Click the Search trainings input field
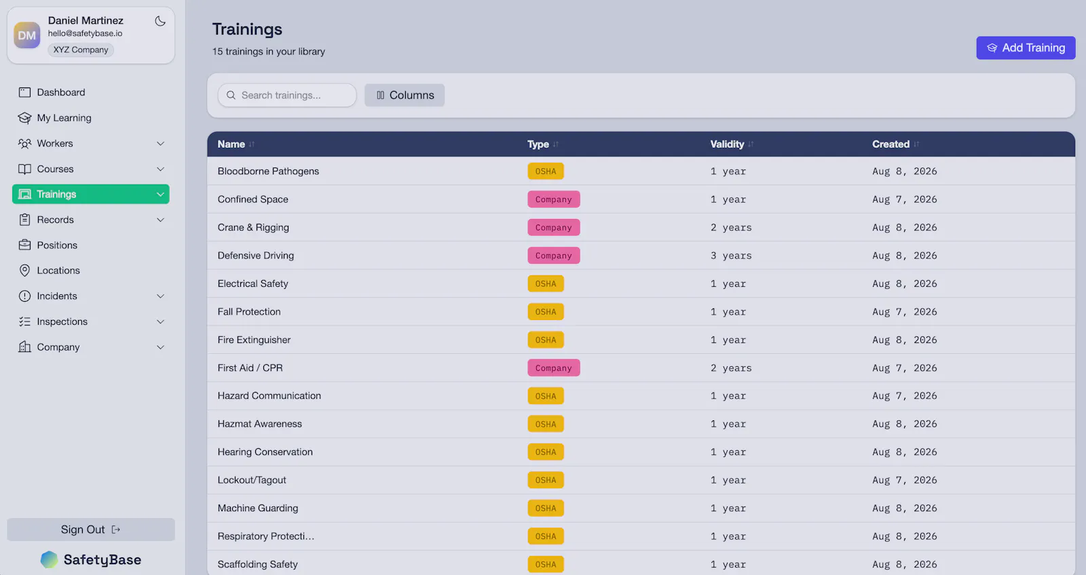This screenshot has height=575, width=1086. [x=287, y=96]
